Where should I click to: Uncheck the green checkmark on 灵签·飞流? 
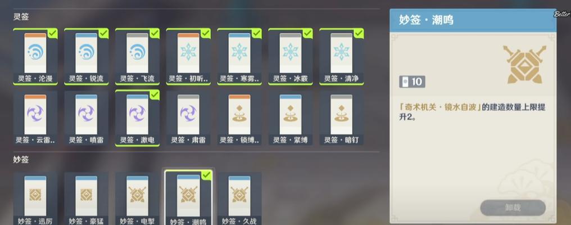click(x=155, y=33)
